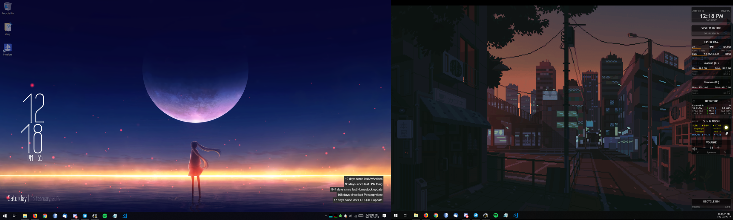Click '96 days since last H*R thing'
Viewport: 733px width, 220px height.
click(x=364, y=184)
